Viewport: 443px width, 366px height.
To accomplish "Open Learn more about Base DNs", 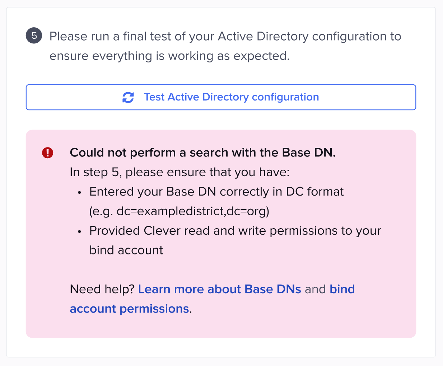I will pyautogui.click(x=219, y=289).
